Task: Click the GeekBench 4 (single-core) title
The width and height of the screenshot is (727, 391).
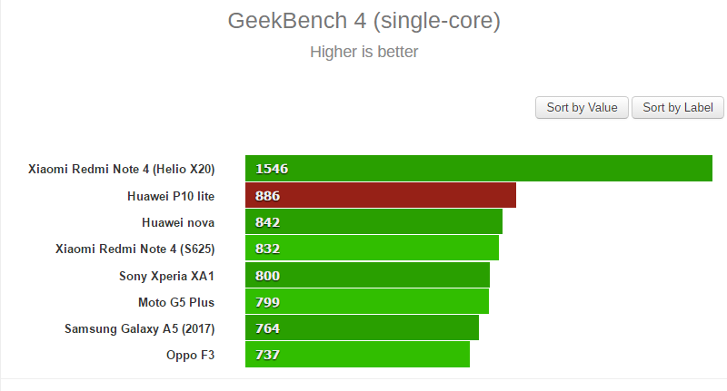Action: click(x=363, y=19)
